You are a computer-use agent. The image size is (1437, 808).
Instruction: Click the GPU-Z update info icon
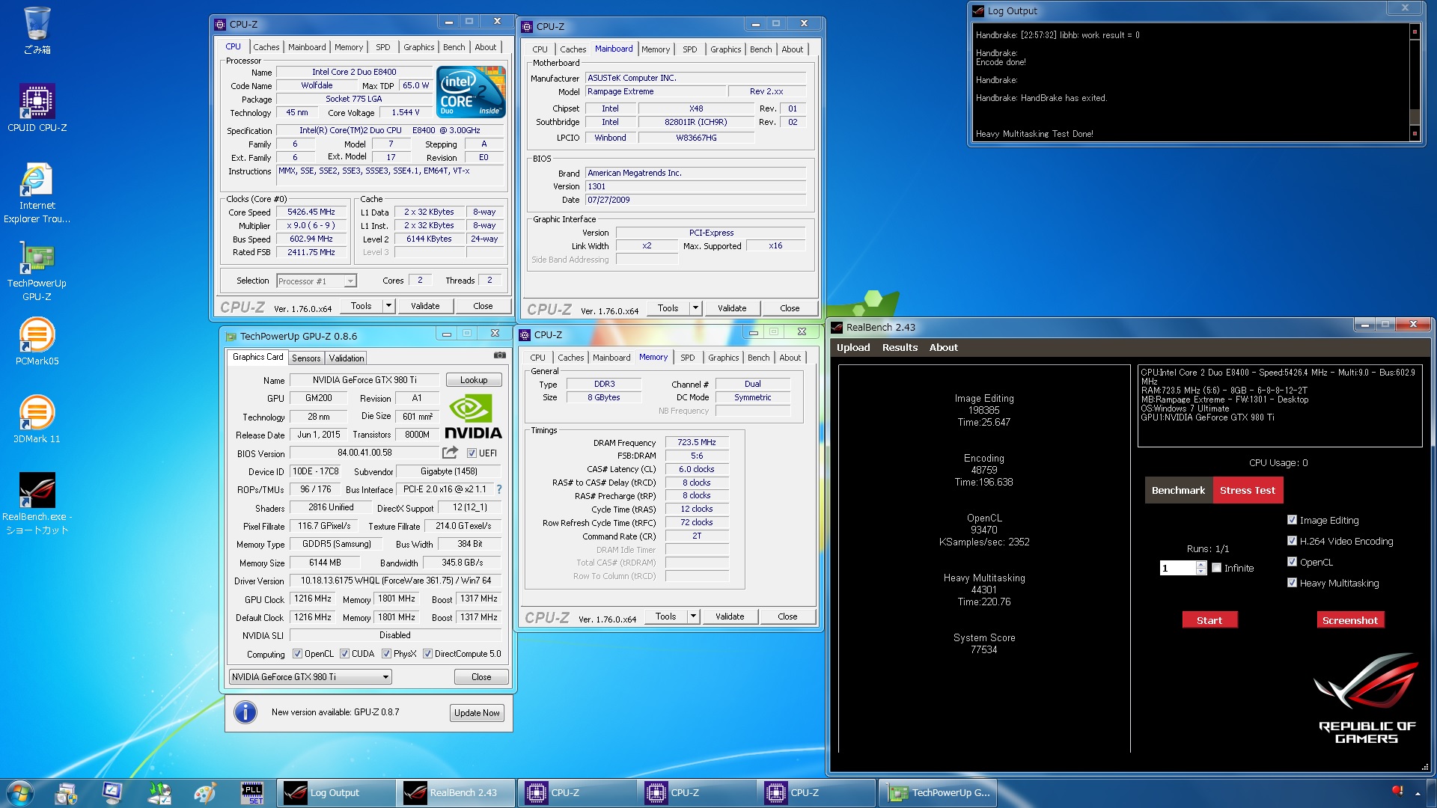pos(245,712)
